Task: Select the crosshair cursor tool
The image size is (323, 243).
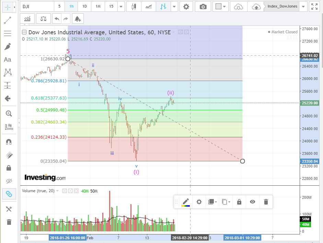Action: (8, 7)
